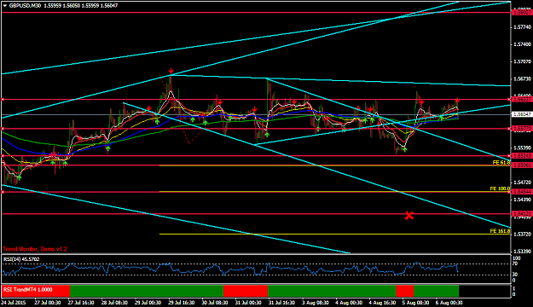Click the RSI 70 level scale value
The width and height of the screenshot is (533, 307).
[515, 264]
